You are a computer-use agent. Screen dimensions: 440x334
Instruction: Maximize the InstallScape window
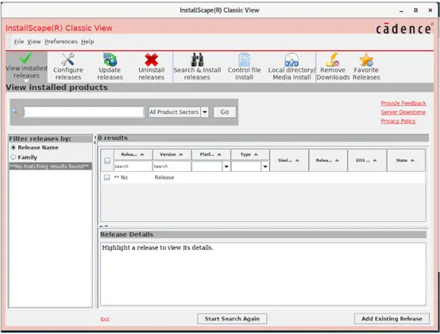click(416, 10)
